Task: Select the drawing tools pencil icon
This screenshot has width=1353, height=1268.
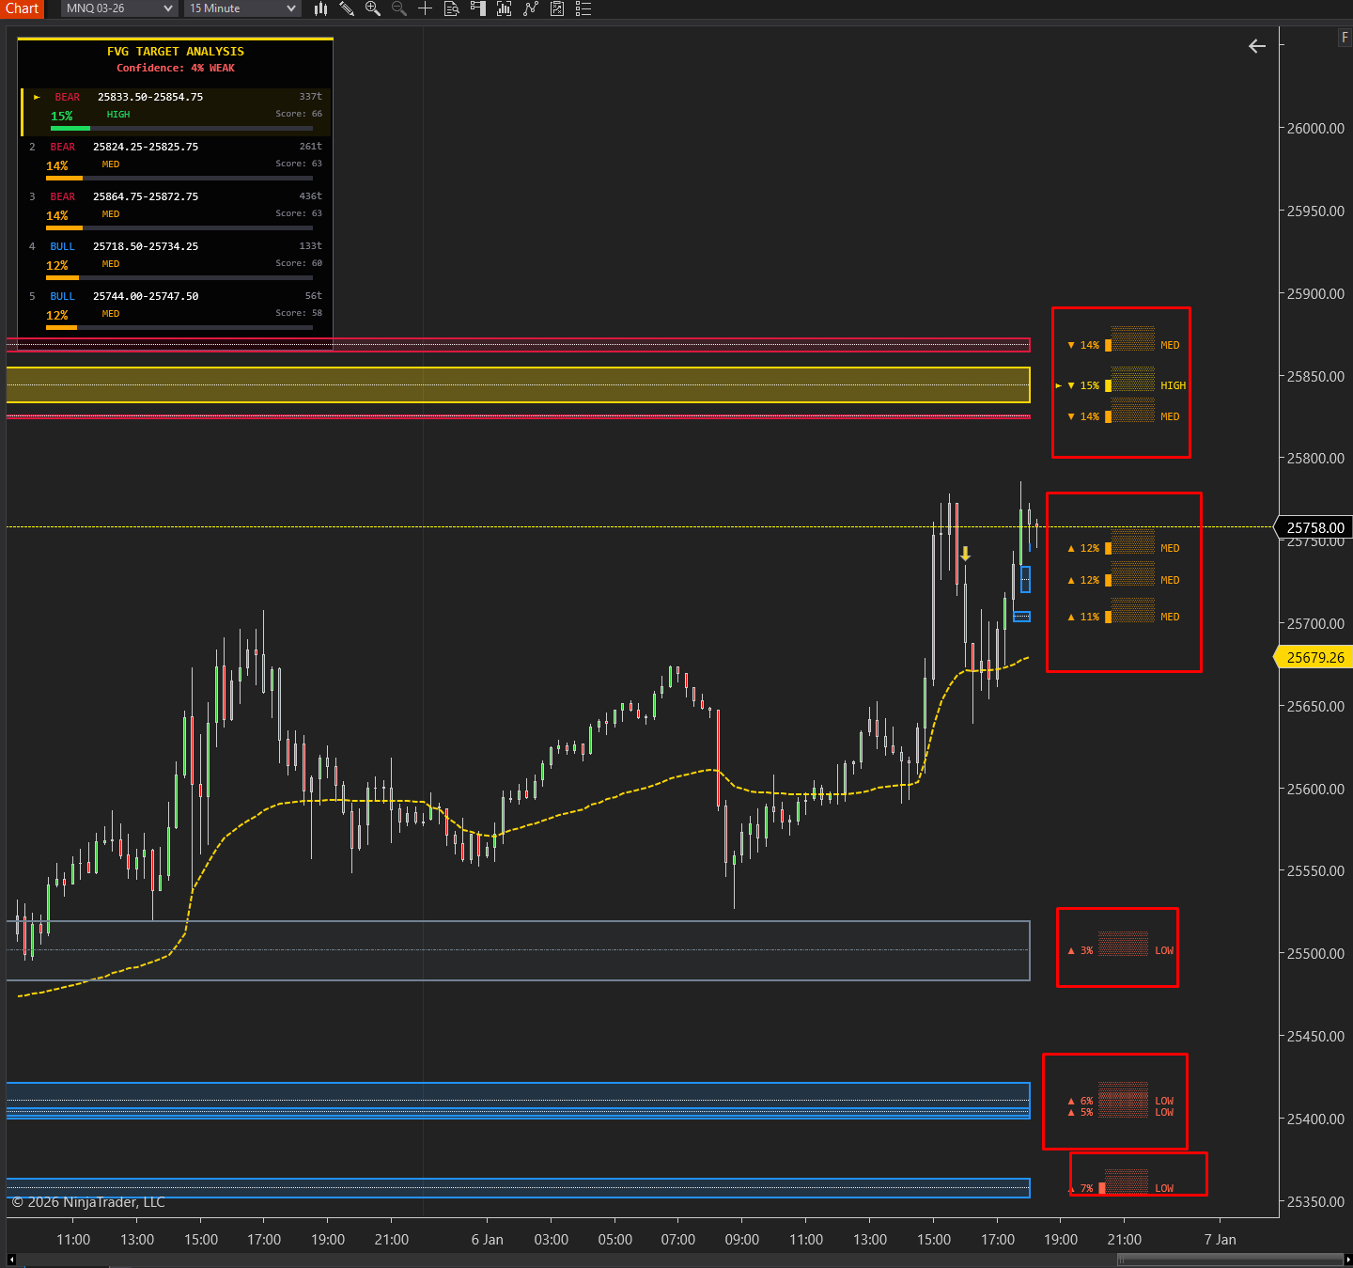Action: tap(347, 8)
